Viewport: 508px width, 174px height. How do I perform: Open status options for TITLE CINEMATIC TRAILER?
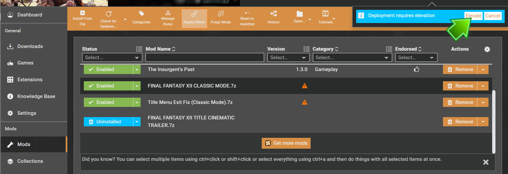coord(137,122)
